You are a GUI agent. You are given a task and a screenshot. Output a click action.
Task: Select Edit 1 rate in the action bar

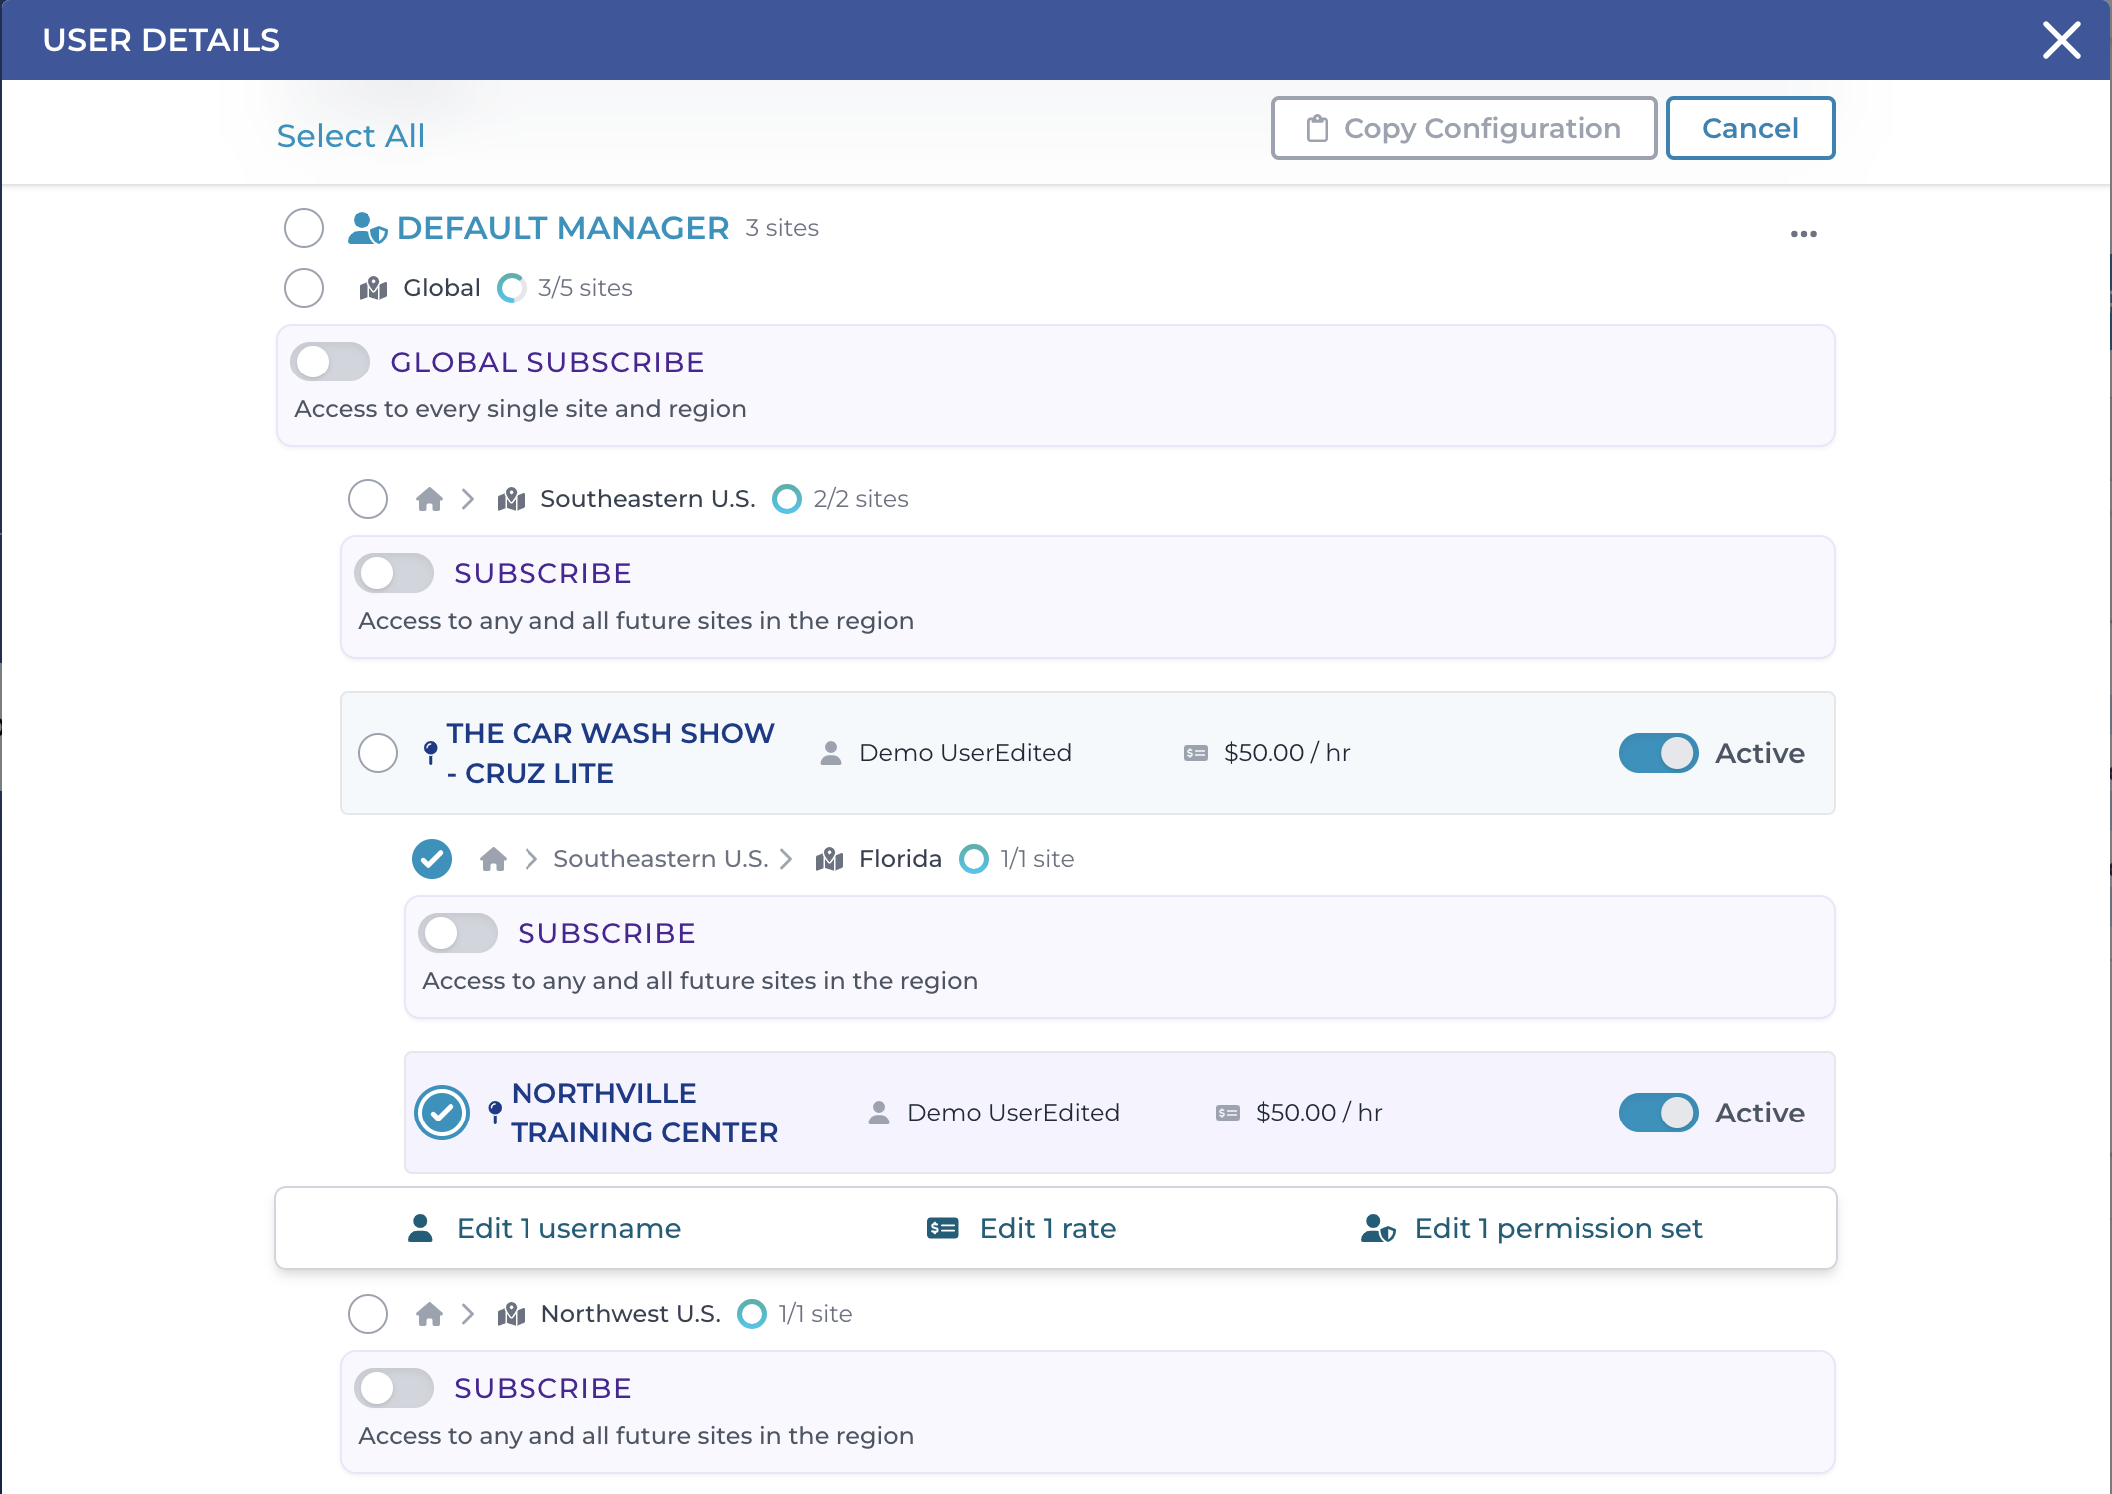pos(1047,1228)
